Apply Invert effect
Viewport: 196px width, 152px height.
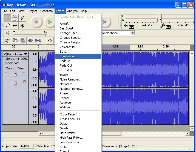click(78, 75)
